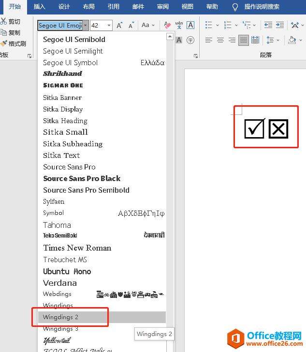Viewport: 306px width, 352px height.
Task: Select Webdings in the font list
Action: coord(102,294)
